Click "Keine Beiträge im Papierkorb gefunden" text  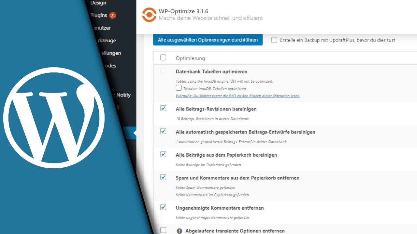[x=208, y=164]
